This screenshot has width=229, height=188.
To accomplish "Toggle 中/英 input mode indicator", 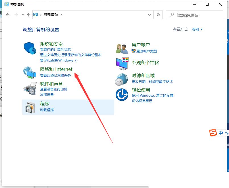I will coord(221,132).
